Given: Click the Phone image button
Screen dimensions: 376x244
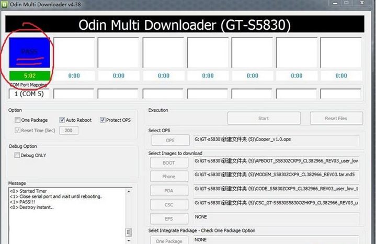Looking at the screenshot, I should point(169,177).
